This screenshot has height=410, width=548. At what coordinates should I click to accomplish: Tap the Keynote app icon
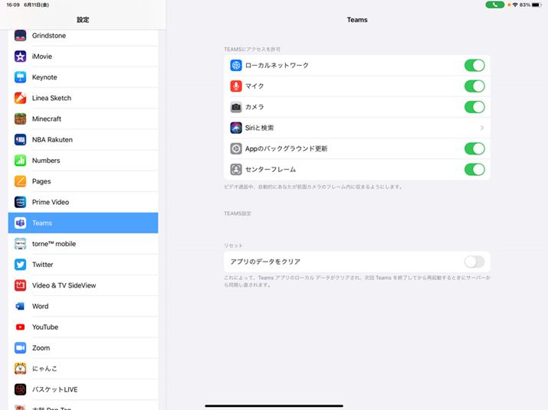(20, 77)
